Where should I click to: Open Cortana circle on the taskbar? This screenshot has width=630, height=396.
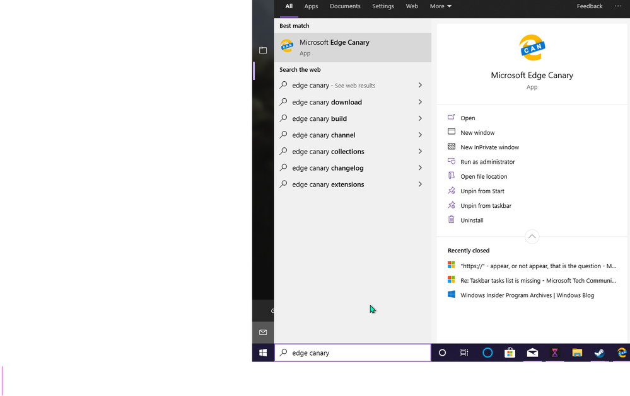(442, 353)
